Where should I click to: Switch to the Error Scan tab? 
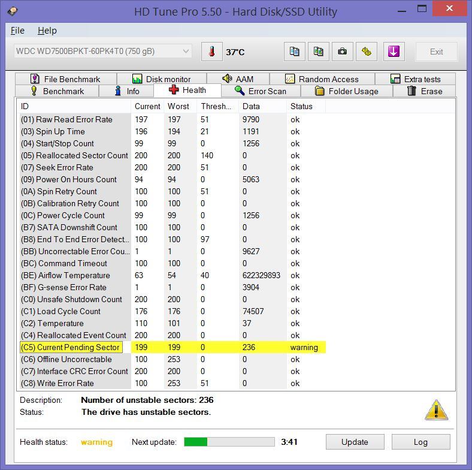click(261, 91)
